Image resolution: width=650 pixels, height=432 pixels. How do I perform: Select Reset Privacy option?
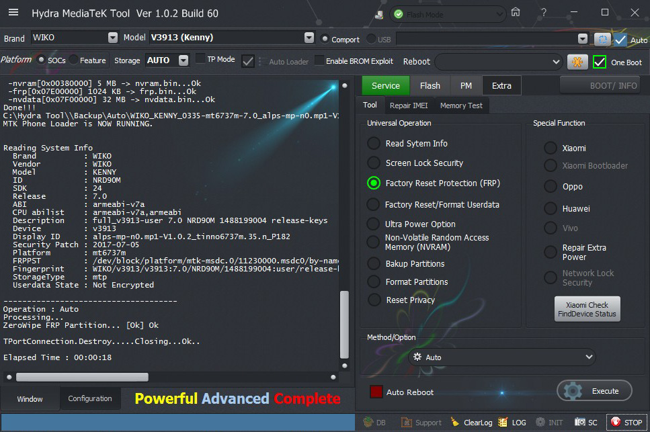pos(374,300)
